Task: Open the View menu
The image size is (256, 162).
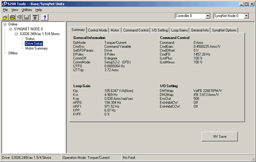Action: (15, 10)
